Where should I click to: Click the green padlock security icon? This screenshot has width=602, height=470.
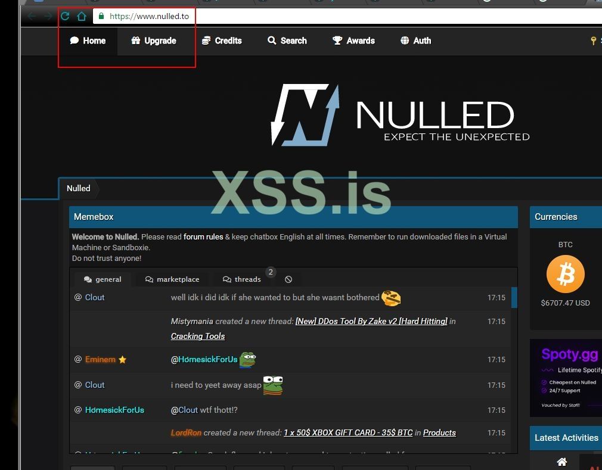(101, 16)
